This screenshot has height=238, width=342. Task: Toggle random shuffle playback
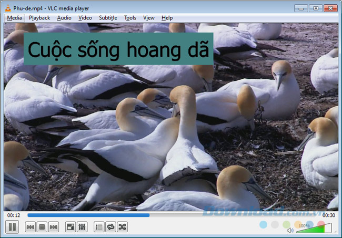click(x=123, y=227)
